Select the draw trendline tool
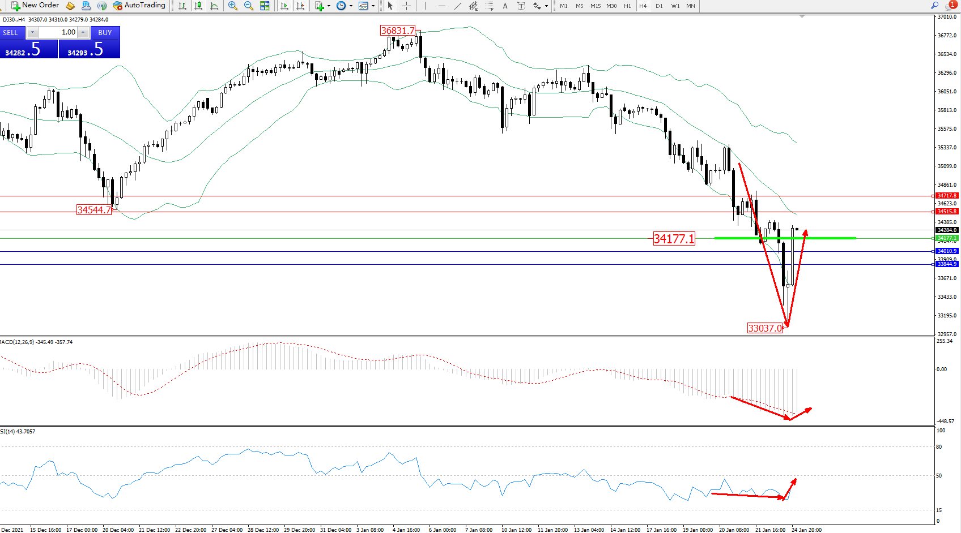This screenshot has height=533, width=961. 457,6
